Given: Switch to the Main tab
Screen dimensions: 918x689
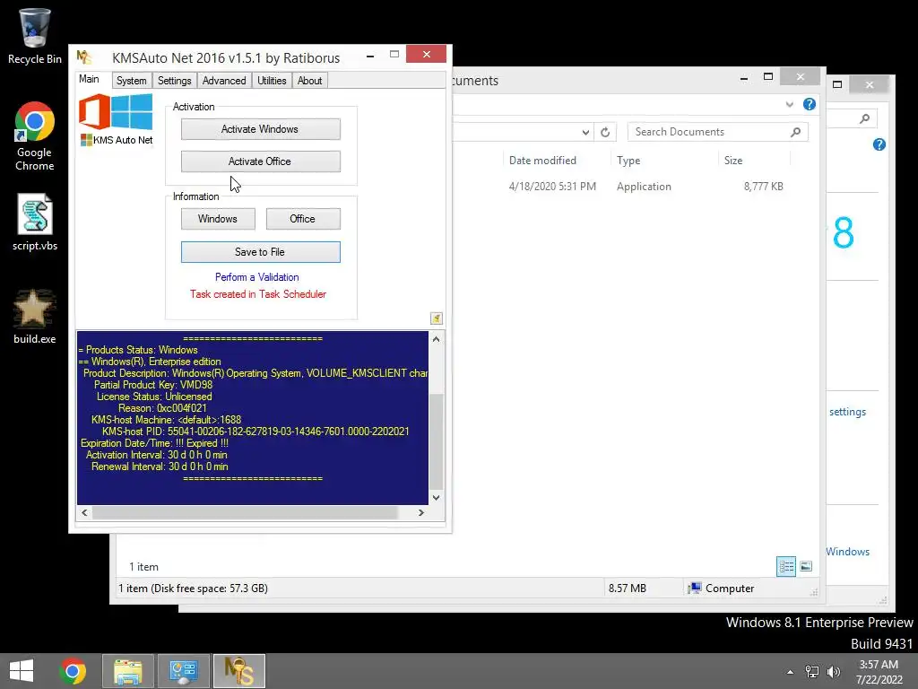Looking at the screenshot, I should [x=89, y=79].
